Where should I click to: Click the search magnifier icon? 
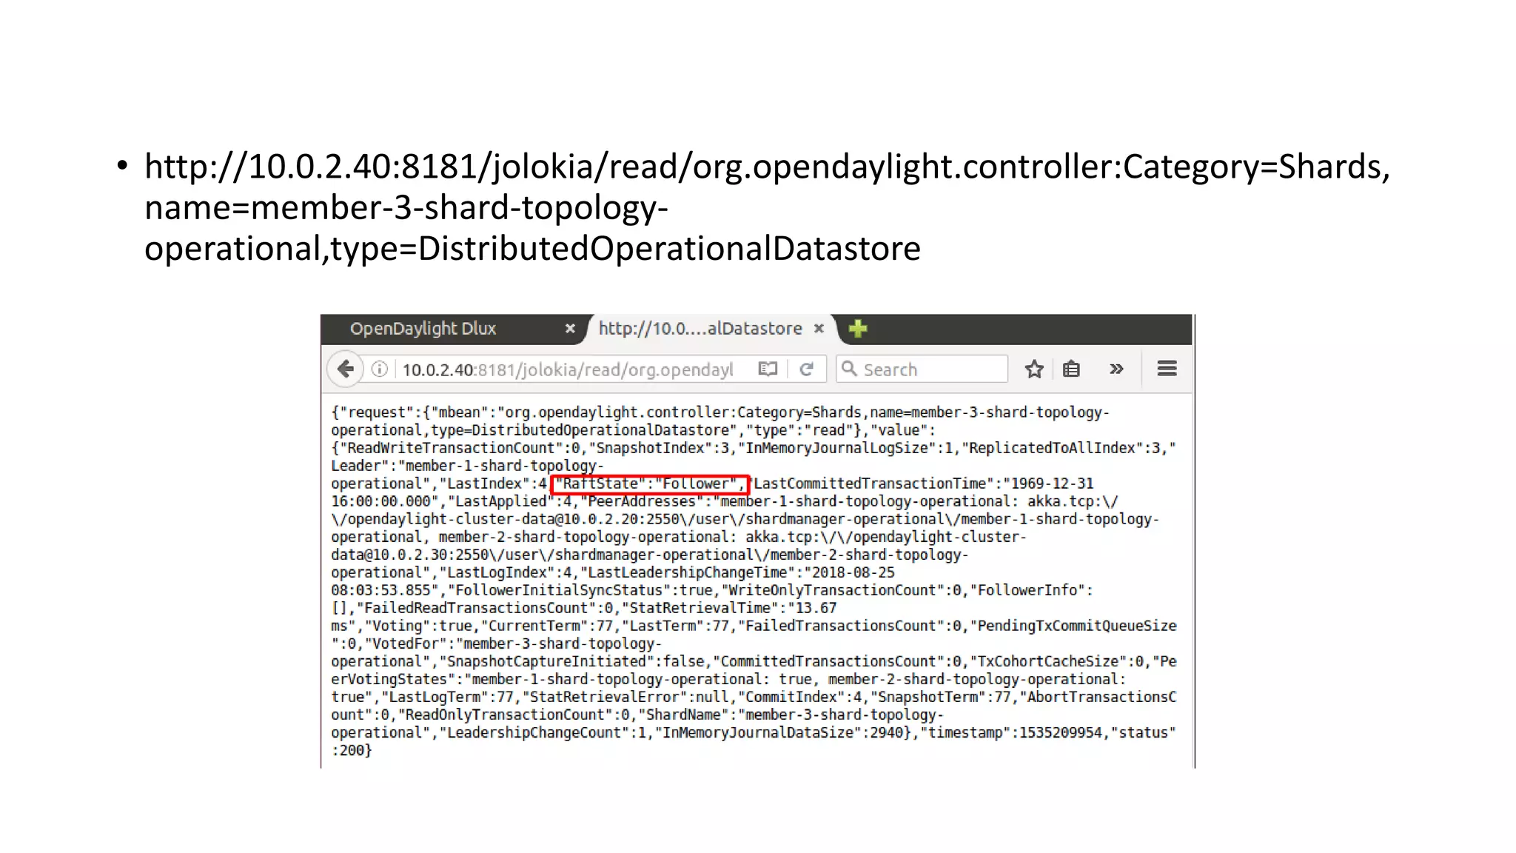point(849,369)
